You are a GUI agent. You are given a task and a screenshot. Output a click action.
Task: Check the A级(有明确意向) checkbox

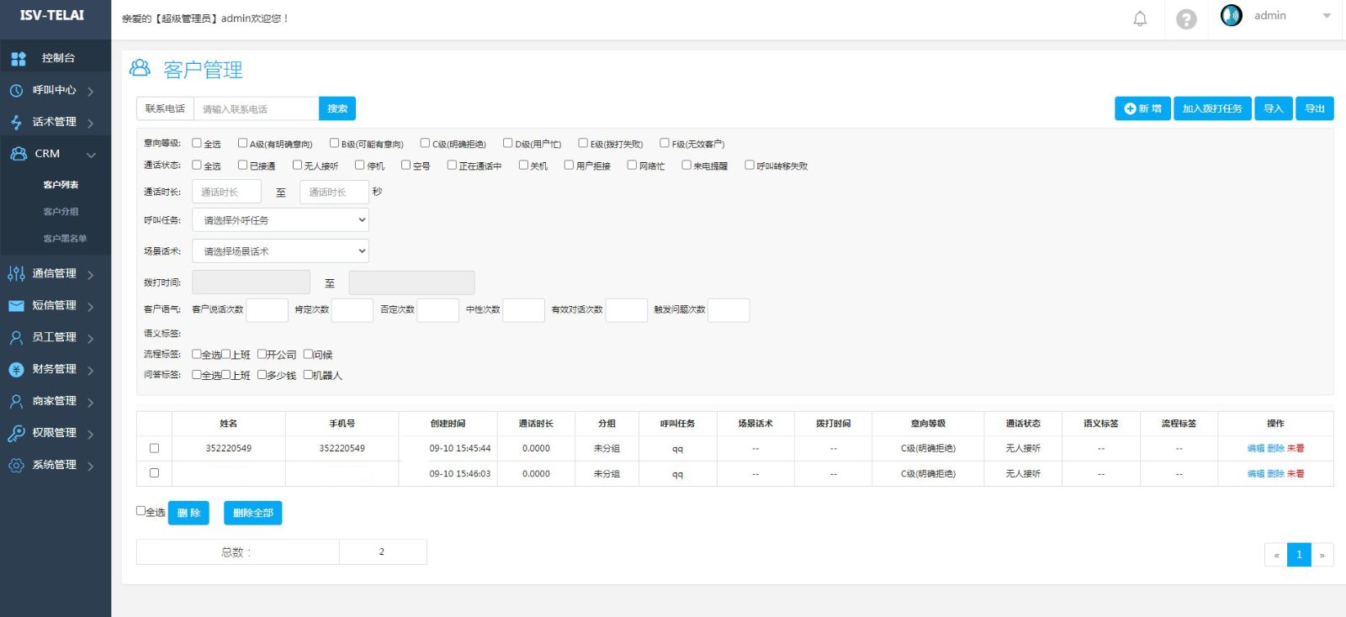click(243, 143)
